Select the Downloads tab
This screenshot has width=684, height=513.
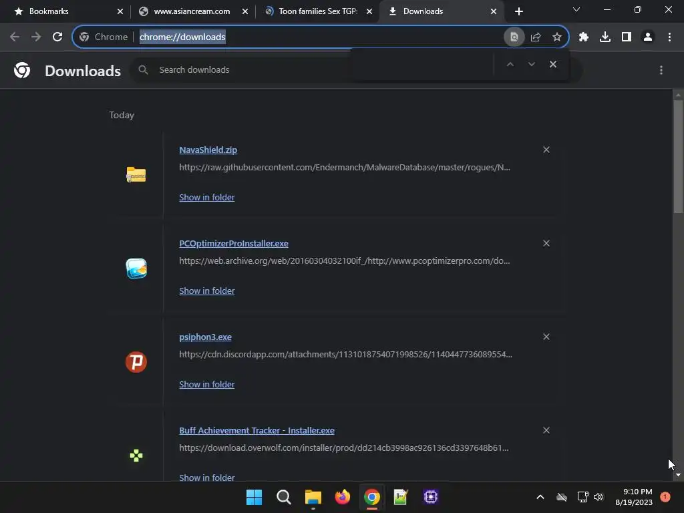click(x=441, y=11)
